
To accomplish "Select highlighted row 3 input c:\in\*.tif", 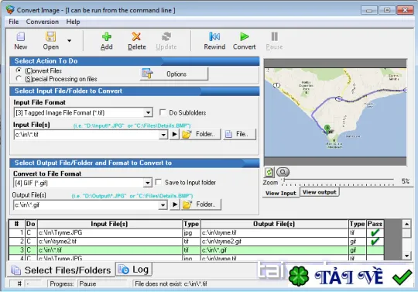I will (x=110, y=250).
